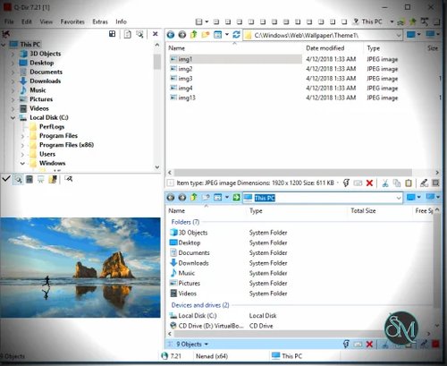The height and width of the screenshot is (366, 447).
Task: Select img3 in the file list
Action: coord(185,79)
